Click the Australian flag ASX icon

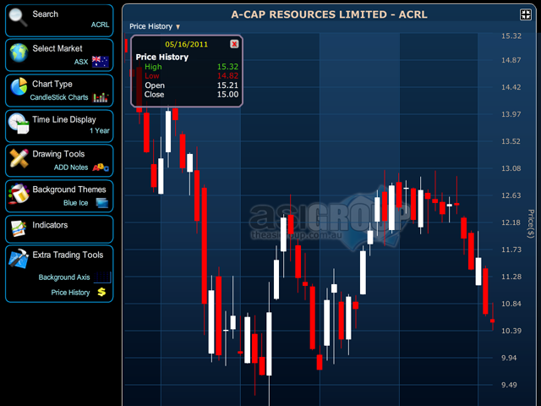point(101,62)
